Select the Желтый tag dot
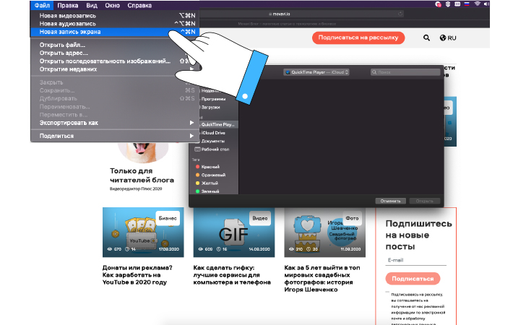Viewport: 526px width, 325px height. point(195,183)
